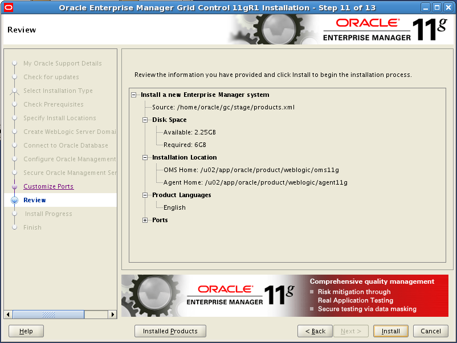457x343 pixels.
Task: Click the sidebar horizontal scrollbar thumb
Action: [x=48, y=315]
